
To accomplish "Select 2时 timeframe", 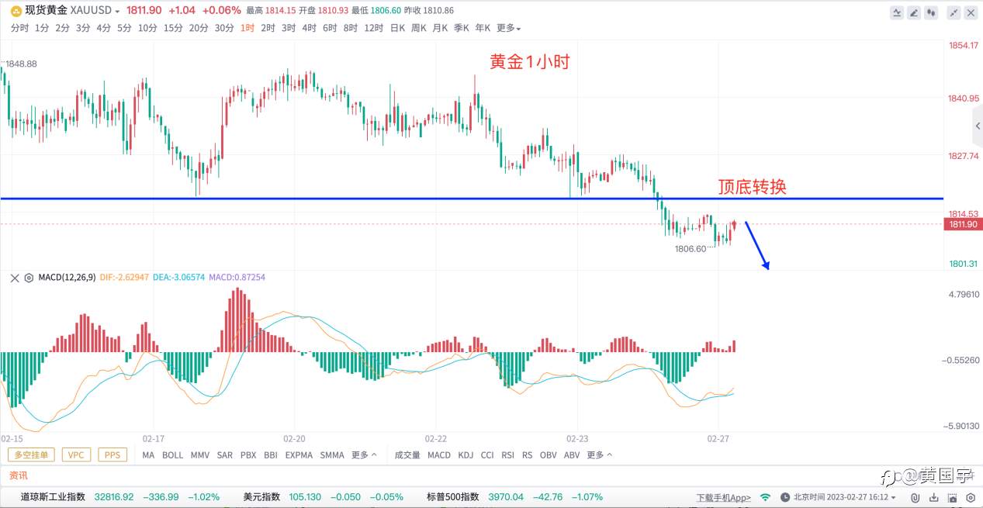I will 268,28.
